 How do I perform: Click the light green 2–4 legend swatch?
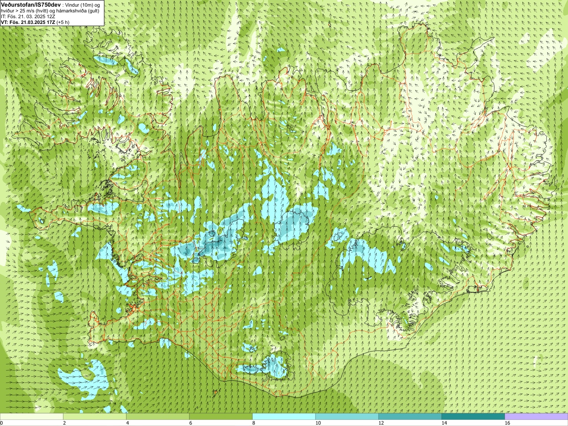click(95, 417)
